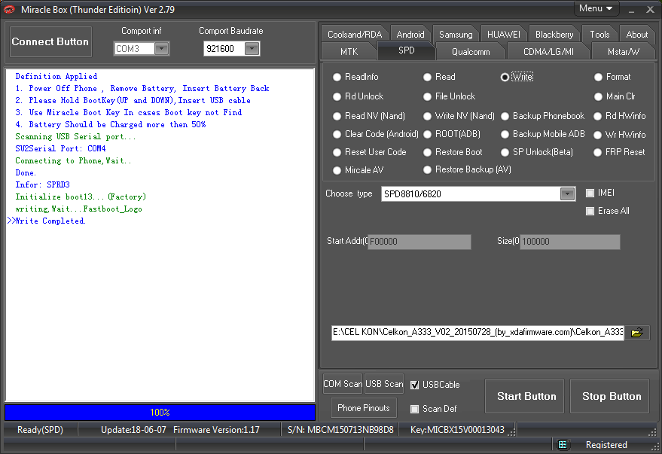Open the HUAWEI tab
The image size is (662, 454).
click(504, 35)
